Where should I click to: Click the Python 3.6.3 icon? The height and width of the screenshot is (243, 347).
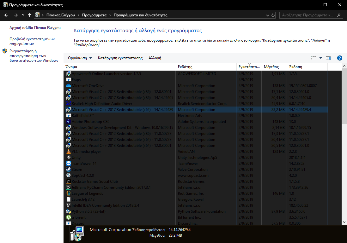pyautogui.click(x=68, y=211)
